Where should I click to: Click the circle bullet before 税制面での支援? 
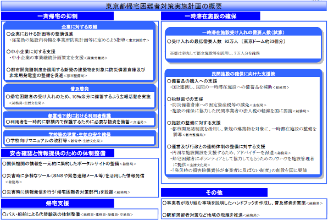[x=169, y=99]
